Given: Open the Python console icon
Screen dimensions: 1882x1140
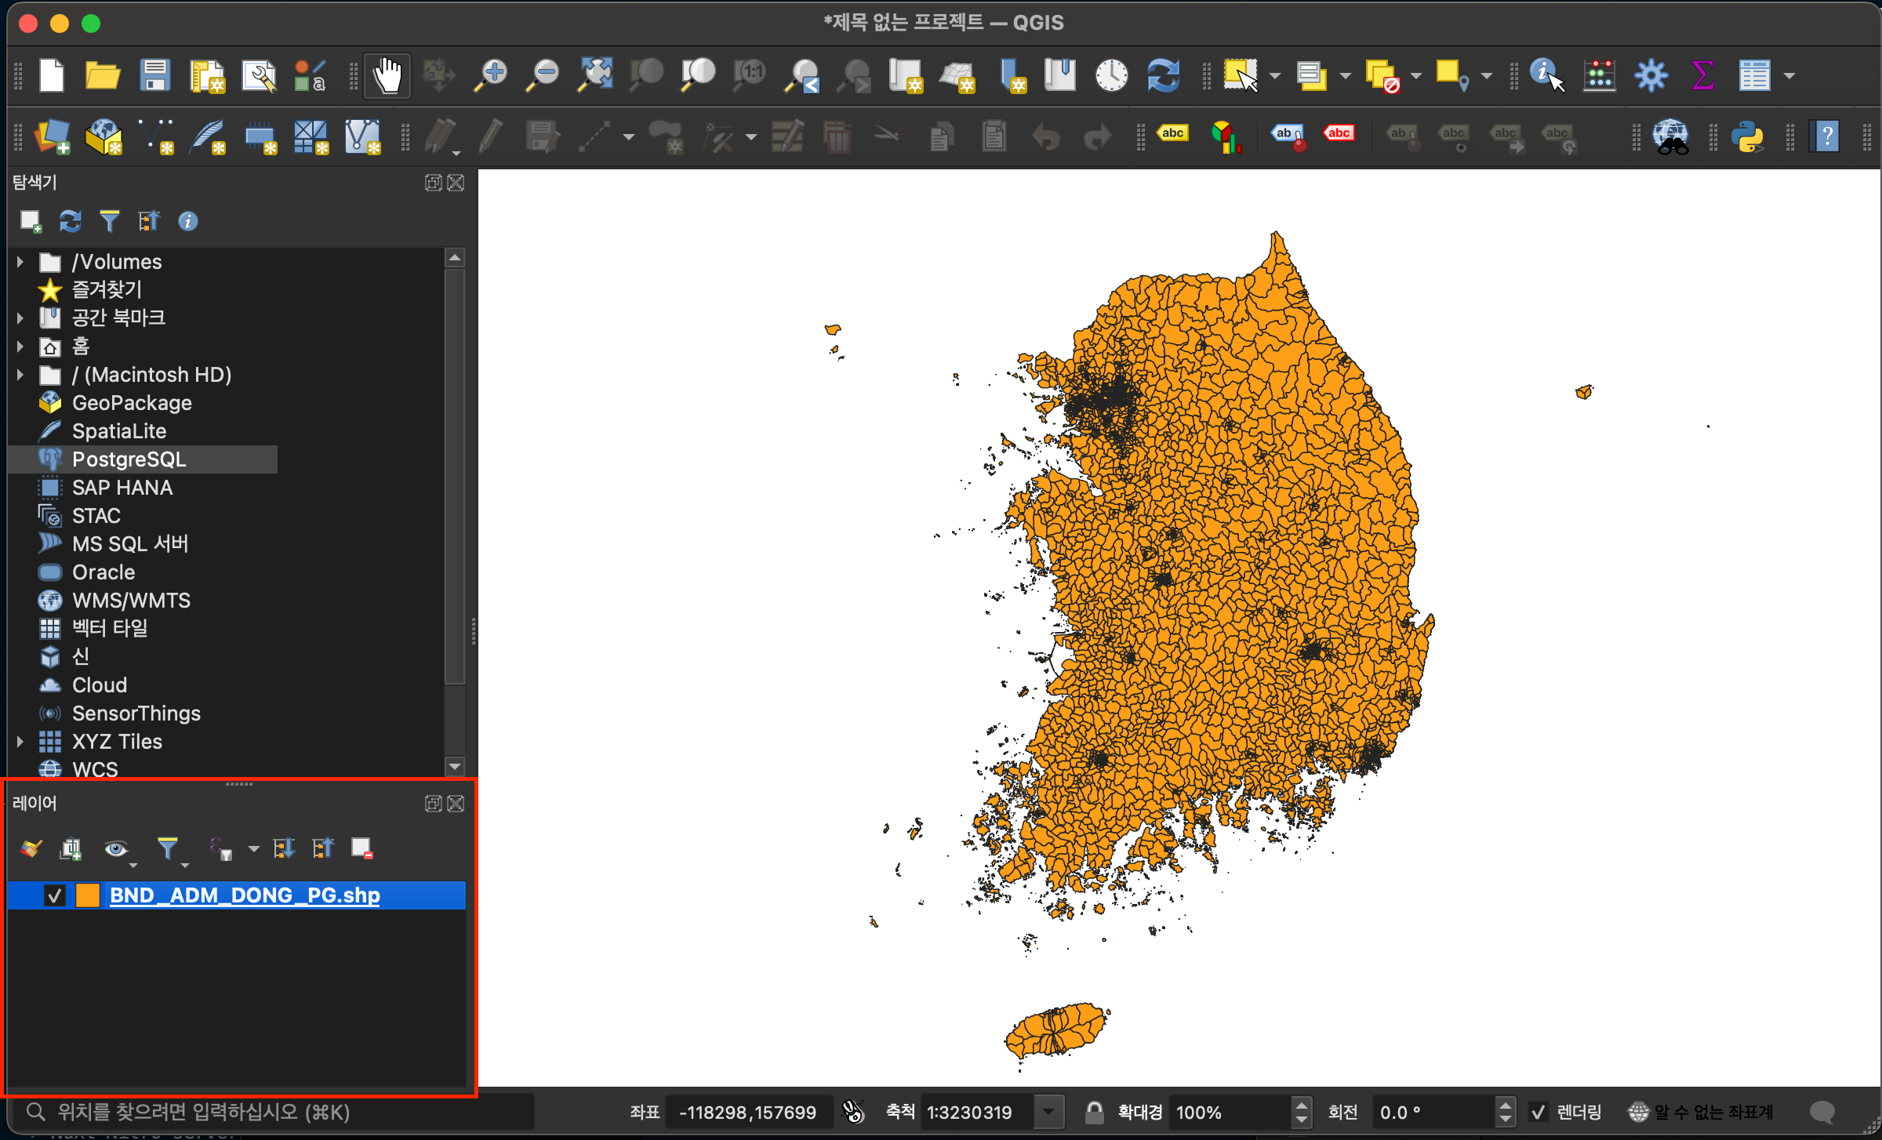Looking at the screenshot, I should tap(1748, 137).
